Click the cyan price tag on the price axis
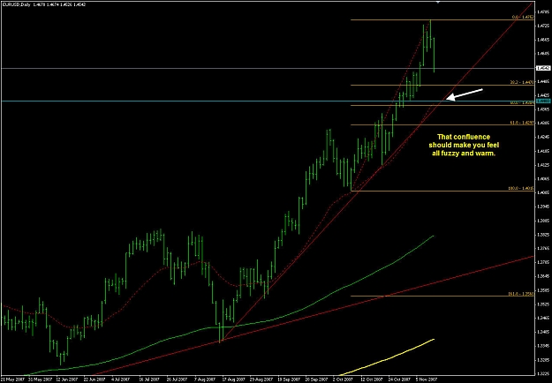Image resolution: width=552 pixels, height=383 pixels. pyautogui.click(x=543, y=101)
